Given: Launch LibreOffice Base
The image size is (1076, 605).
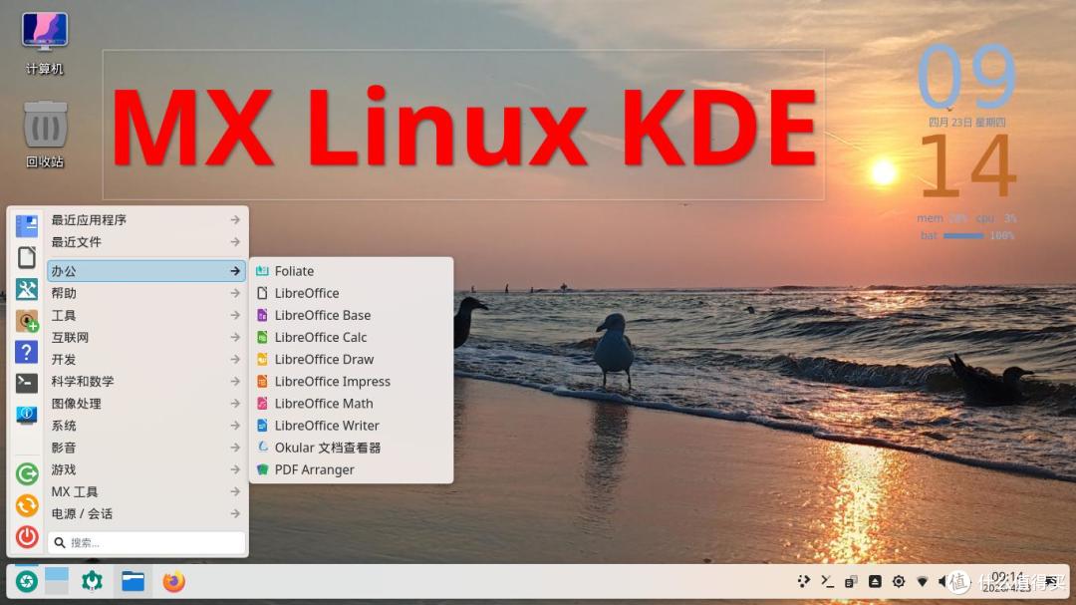Looking at the screenshot, I should (352, 315).
